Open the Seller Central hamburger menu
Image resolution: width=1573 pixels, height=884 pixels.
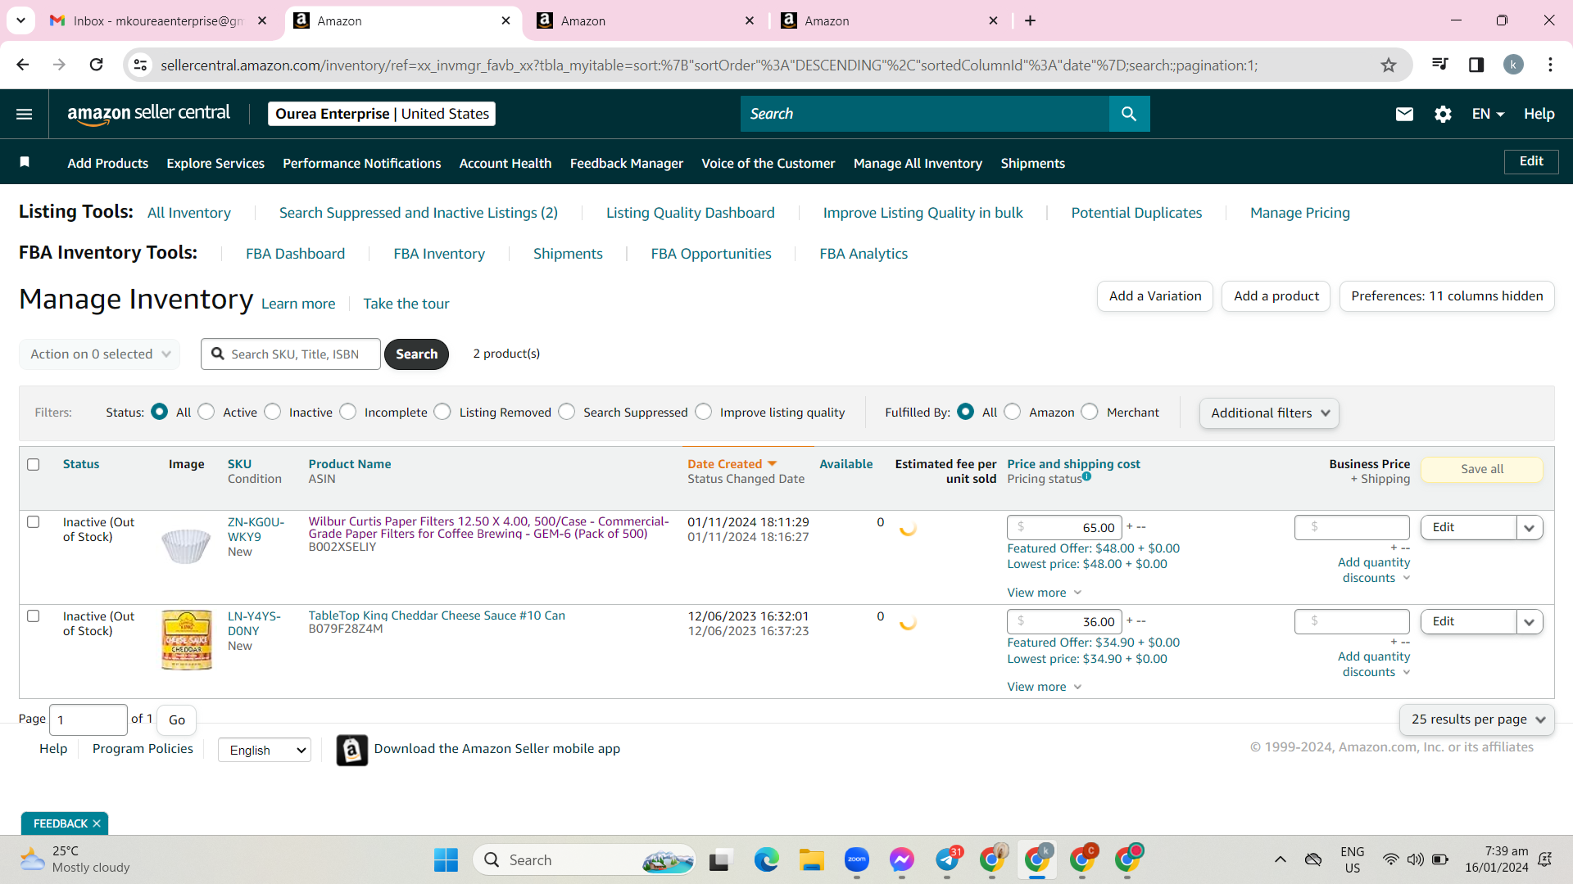tap(25, 114)
